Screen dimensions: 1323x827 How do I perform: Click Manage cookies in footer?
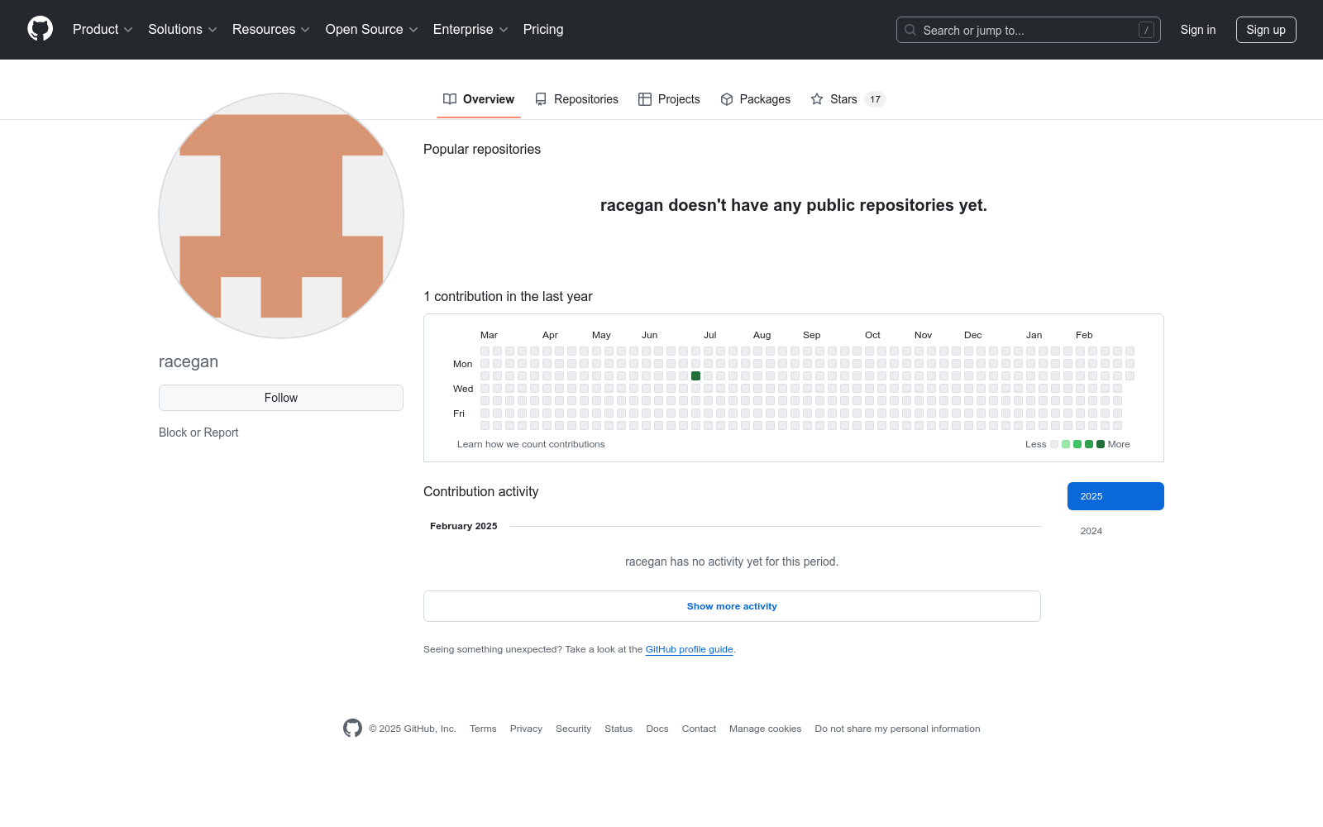(x=766, y=729)
